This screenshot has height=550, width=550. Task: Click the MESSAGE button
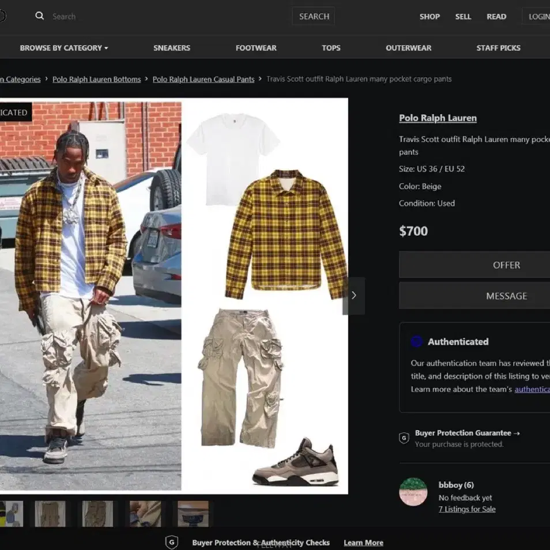[474, 296]
